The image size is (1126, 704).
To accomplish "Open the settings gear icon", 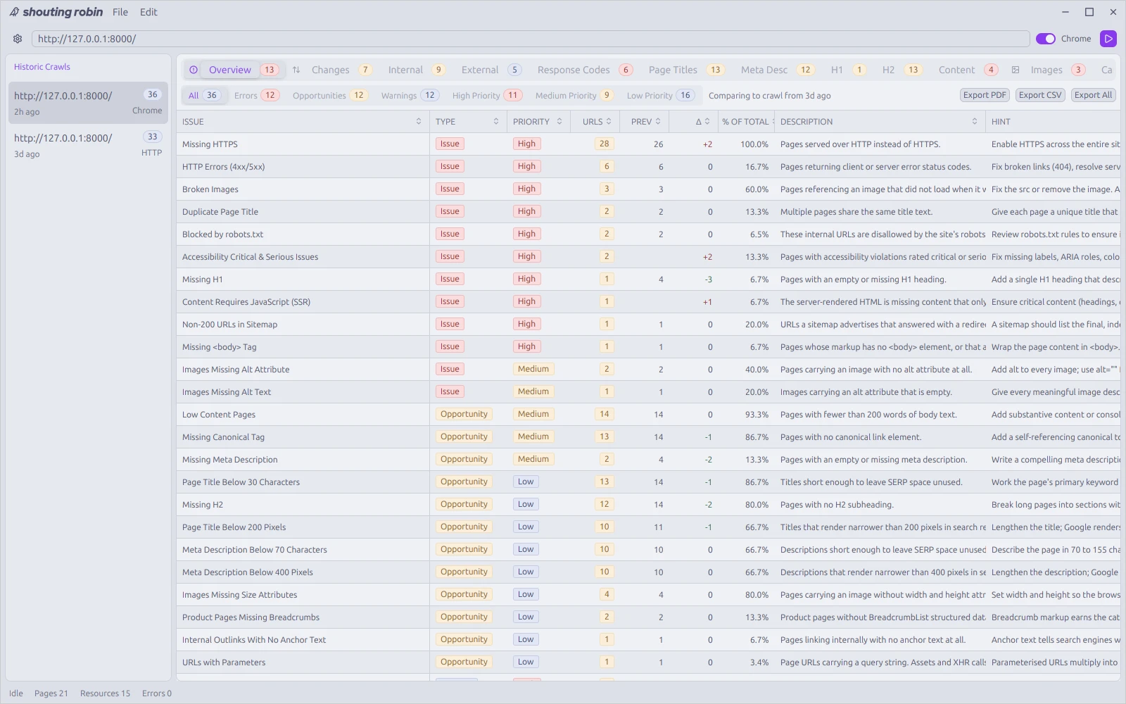I will click(x=18, y=39).
